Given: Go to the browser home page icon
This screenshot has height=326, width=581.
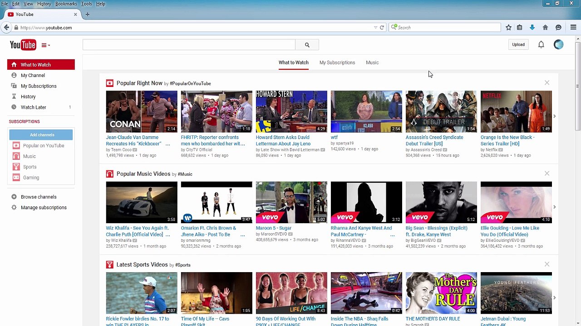Looking at the screenshot, I should click(545, 28).
